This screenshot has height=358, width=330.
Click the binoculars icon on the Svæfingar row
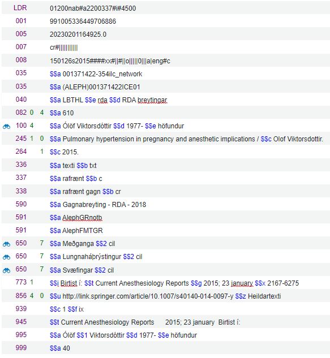pyautogui.click(x=6, y=270)
